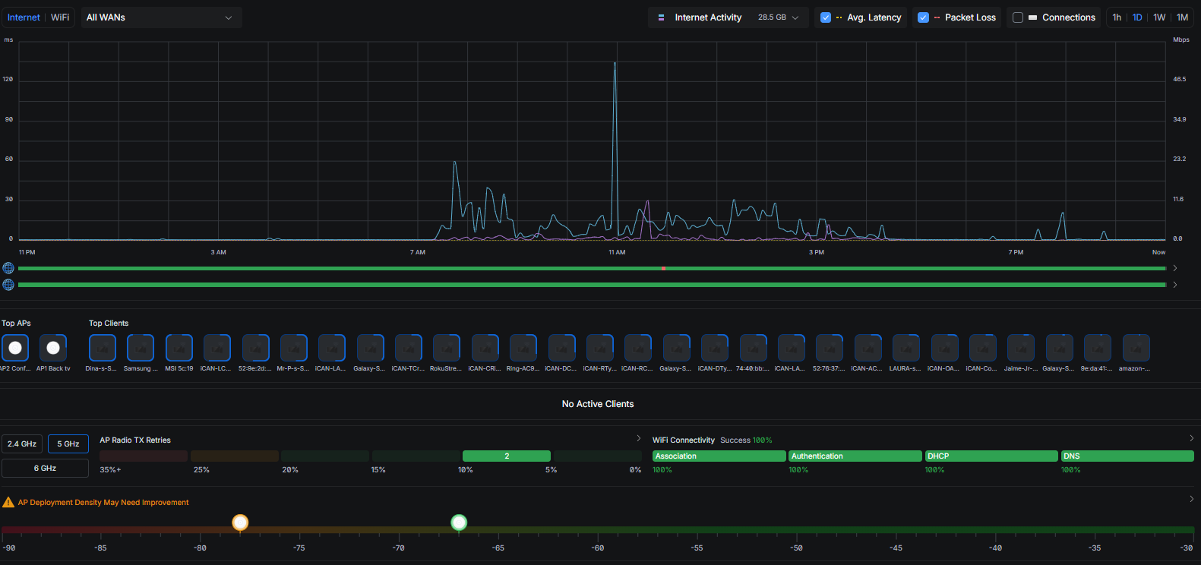
Task: Click the 6 GHz band button
Action: (45, 469)
